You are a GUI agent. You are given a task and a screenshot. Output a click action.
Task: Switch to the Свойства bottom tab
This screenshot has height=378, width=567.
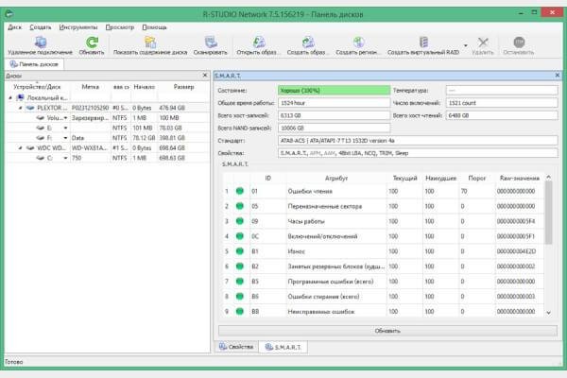(237, 347)
